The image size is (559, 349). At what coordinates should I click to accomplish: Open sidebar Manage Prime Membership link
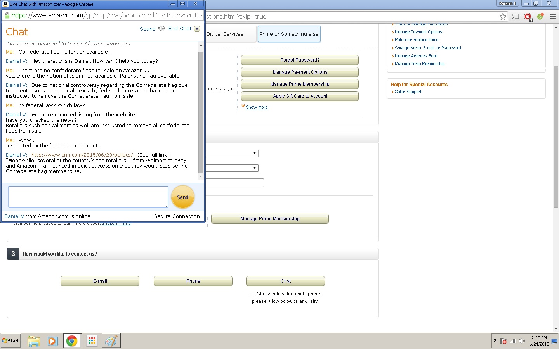[x=420, y=64]
